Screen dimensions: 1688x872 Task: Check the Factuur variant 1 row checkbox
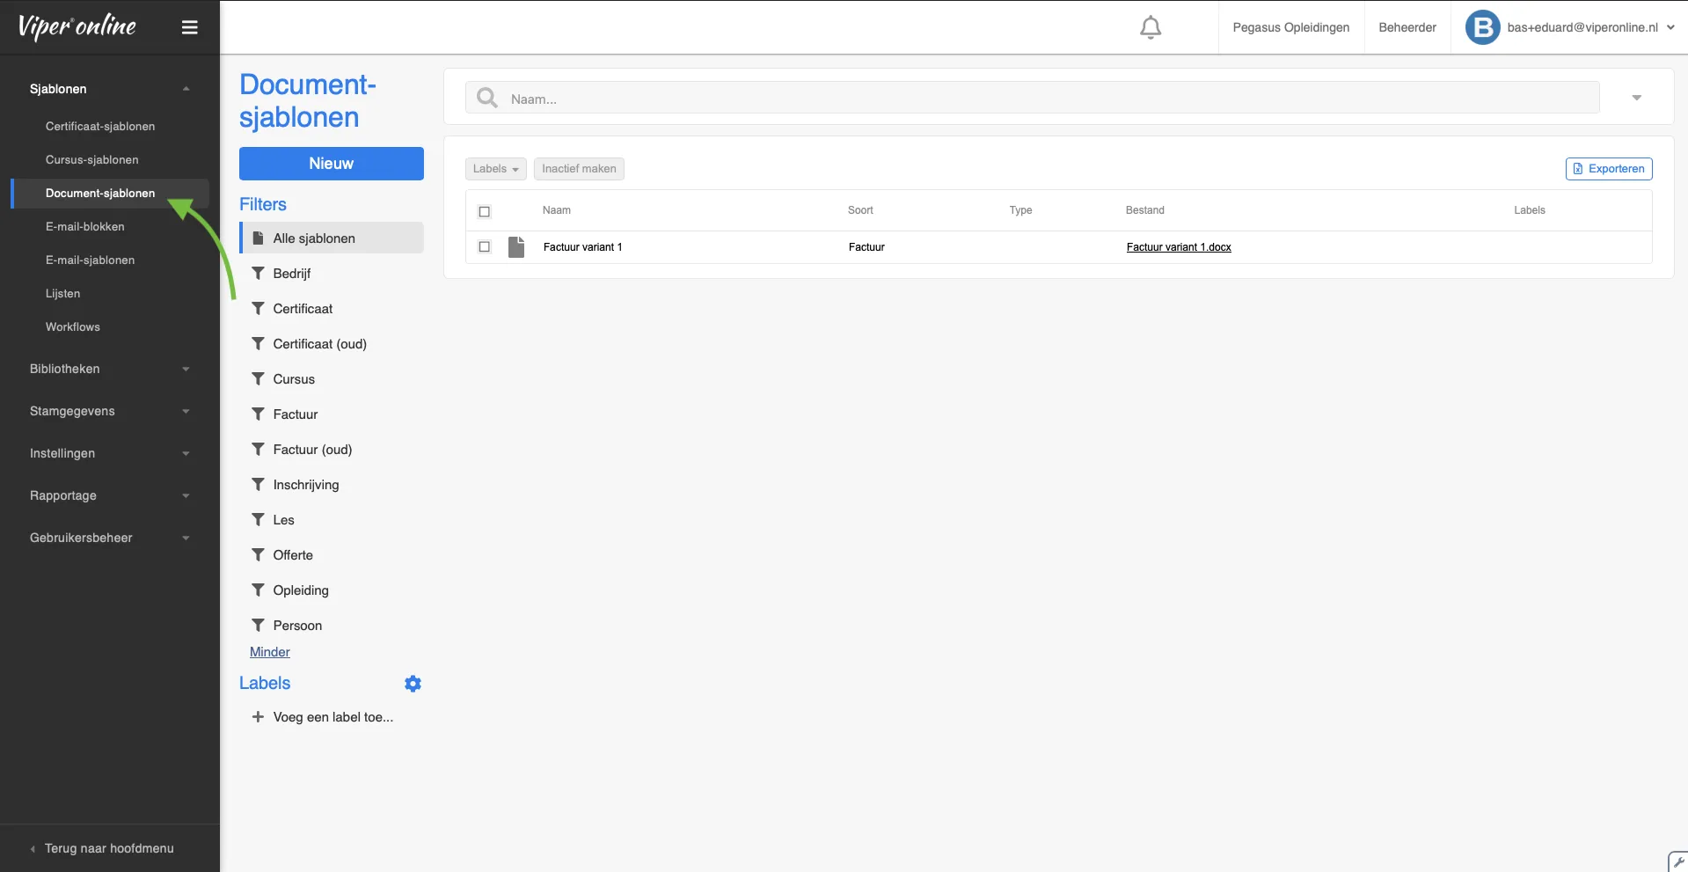pos(484,247)
